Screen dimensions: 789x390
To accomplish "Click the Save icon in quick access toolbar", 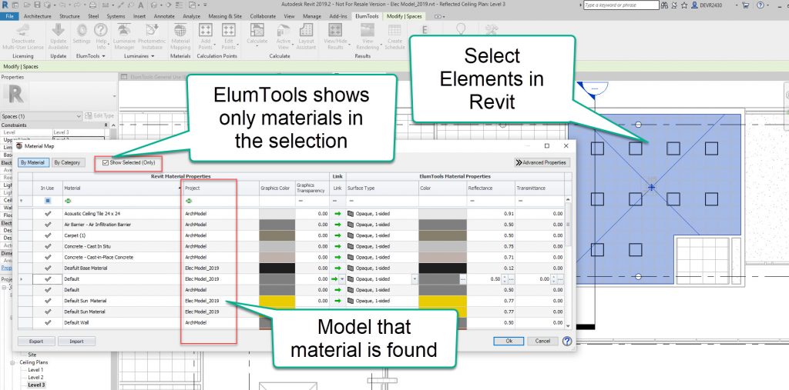I will (39, 5).
